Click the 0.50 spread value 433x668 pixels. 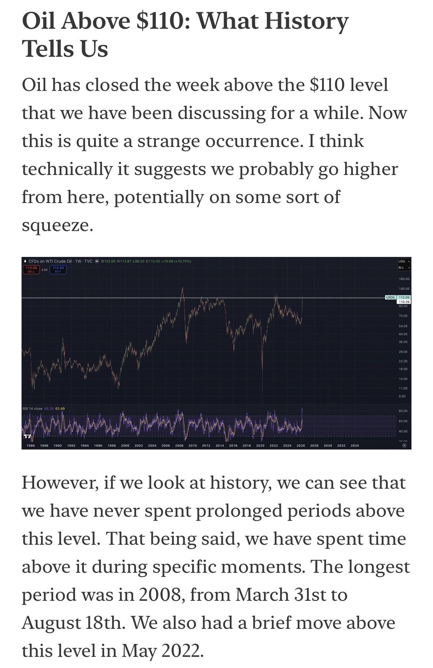[45, 269]
